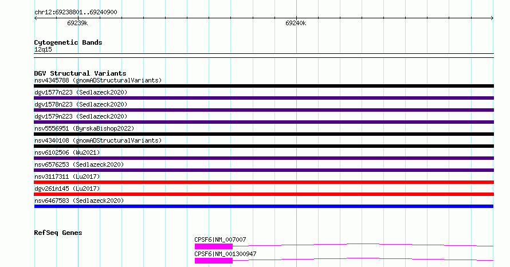Click the dgv1578n223 variant bar

pos(264,110)
